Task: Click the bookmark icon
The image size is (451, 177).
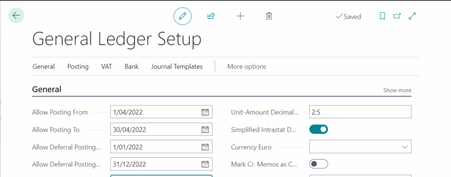Action: [382, 16]
